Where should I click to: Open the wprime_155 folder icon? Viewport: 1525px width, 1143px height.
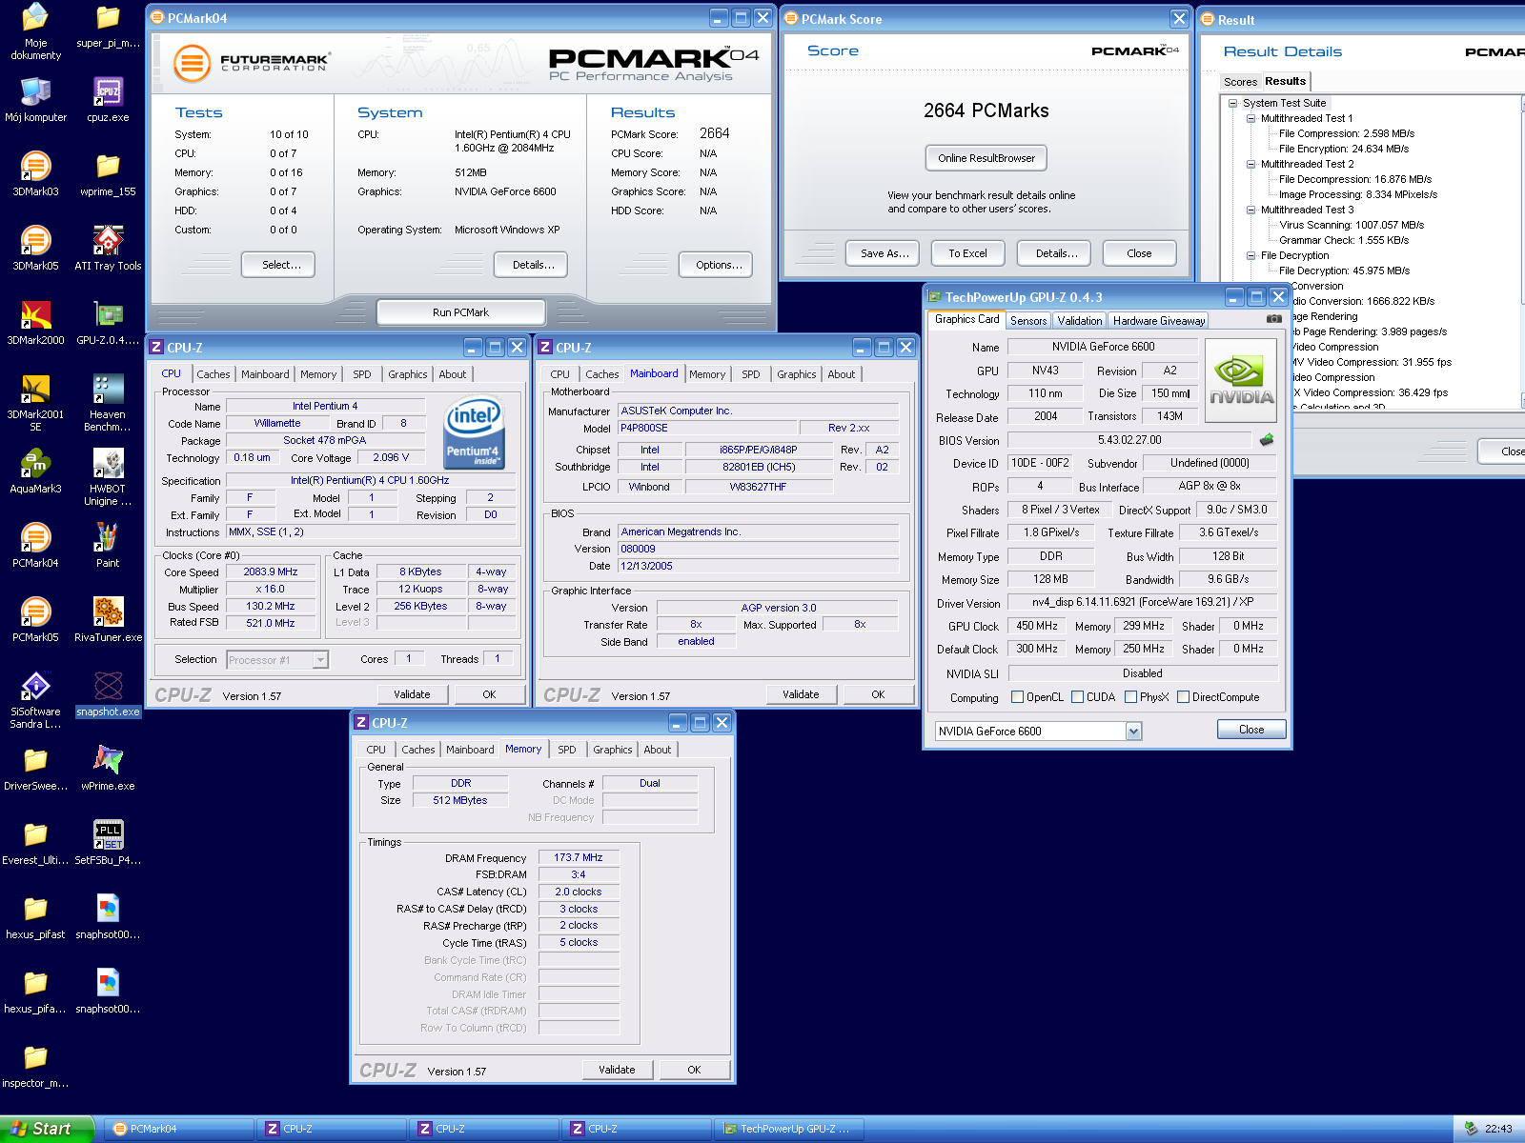[108, 174]
